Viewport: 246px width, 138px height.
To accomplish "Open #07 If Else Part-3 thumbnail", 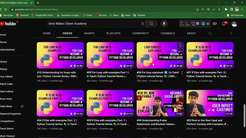I will point(210,55).
